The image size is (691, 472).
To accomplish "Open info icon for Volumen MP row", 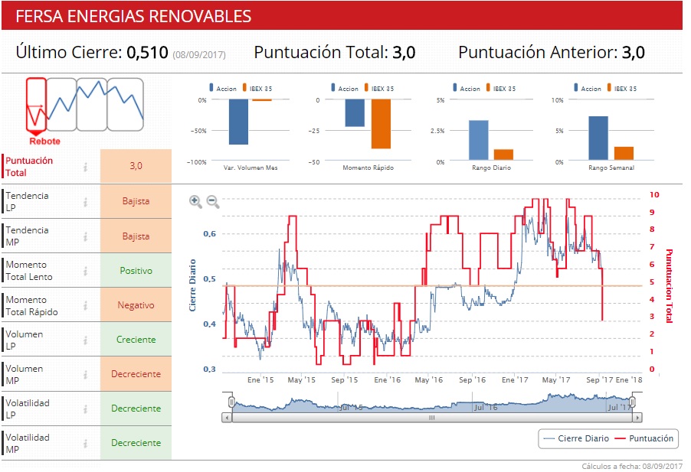I will click(x=86, y=374).
